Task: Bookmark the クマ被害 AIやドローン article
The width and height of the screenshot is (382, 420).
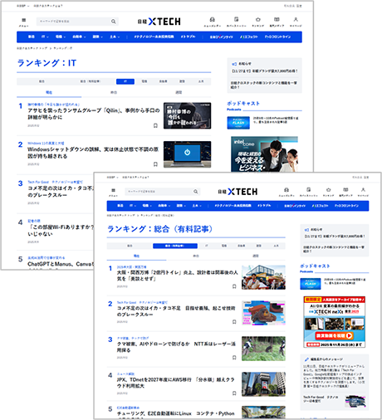Action: (234, 358)
